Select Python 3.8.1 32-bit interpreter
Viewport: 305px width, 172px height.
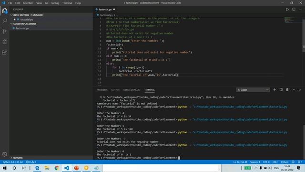pos(13,162)
